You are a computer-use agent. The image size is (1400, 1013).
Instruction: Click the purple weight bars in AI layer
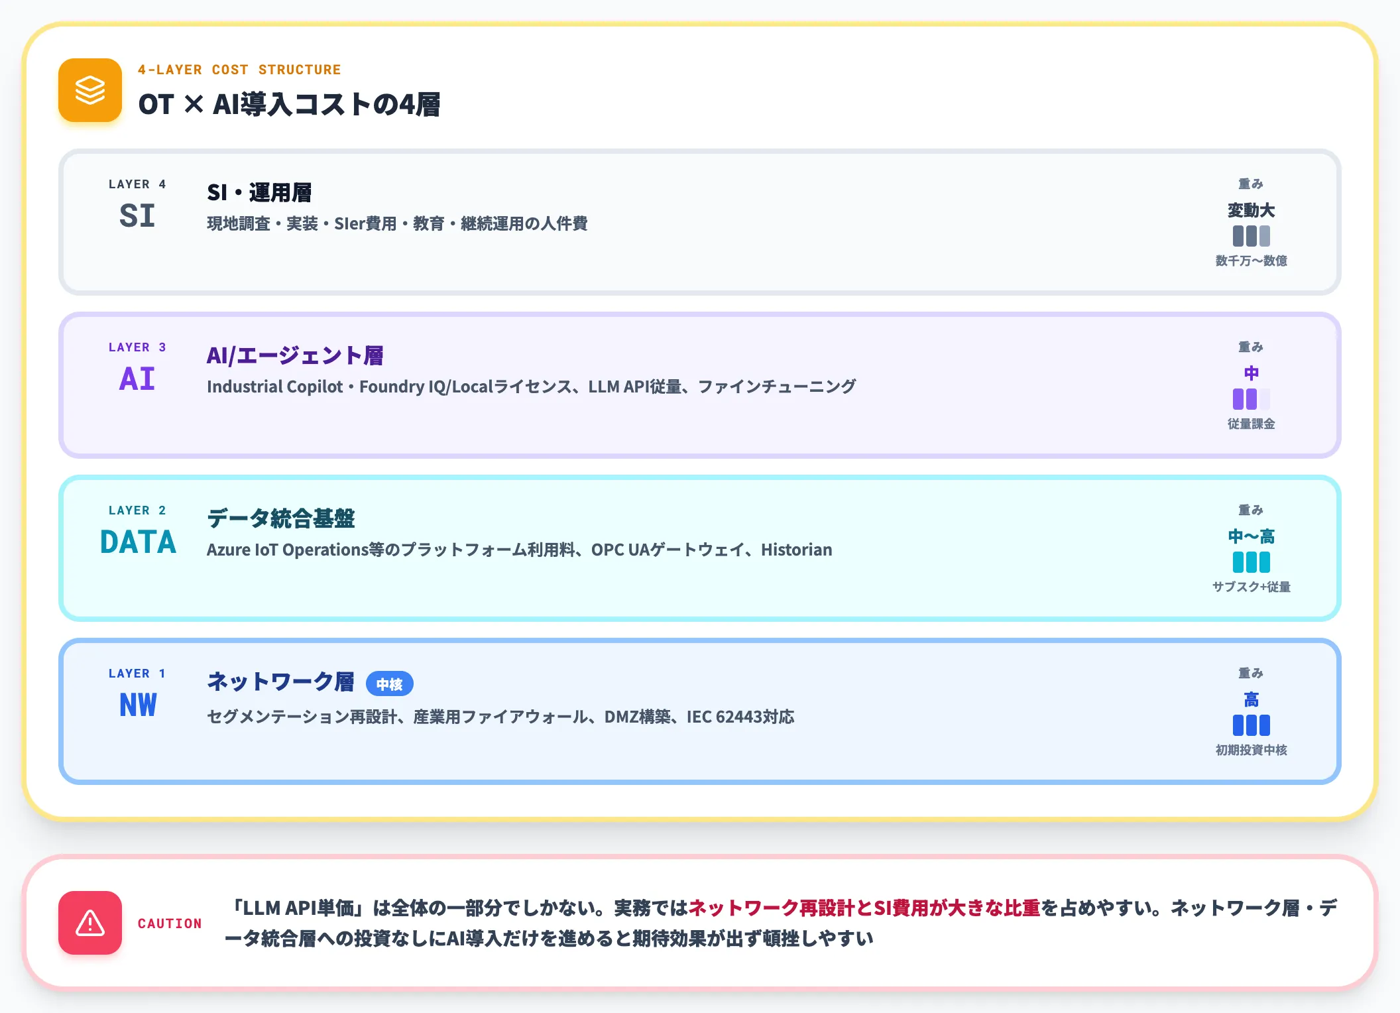point(1251,399)
